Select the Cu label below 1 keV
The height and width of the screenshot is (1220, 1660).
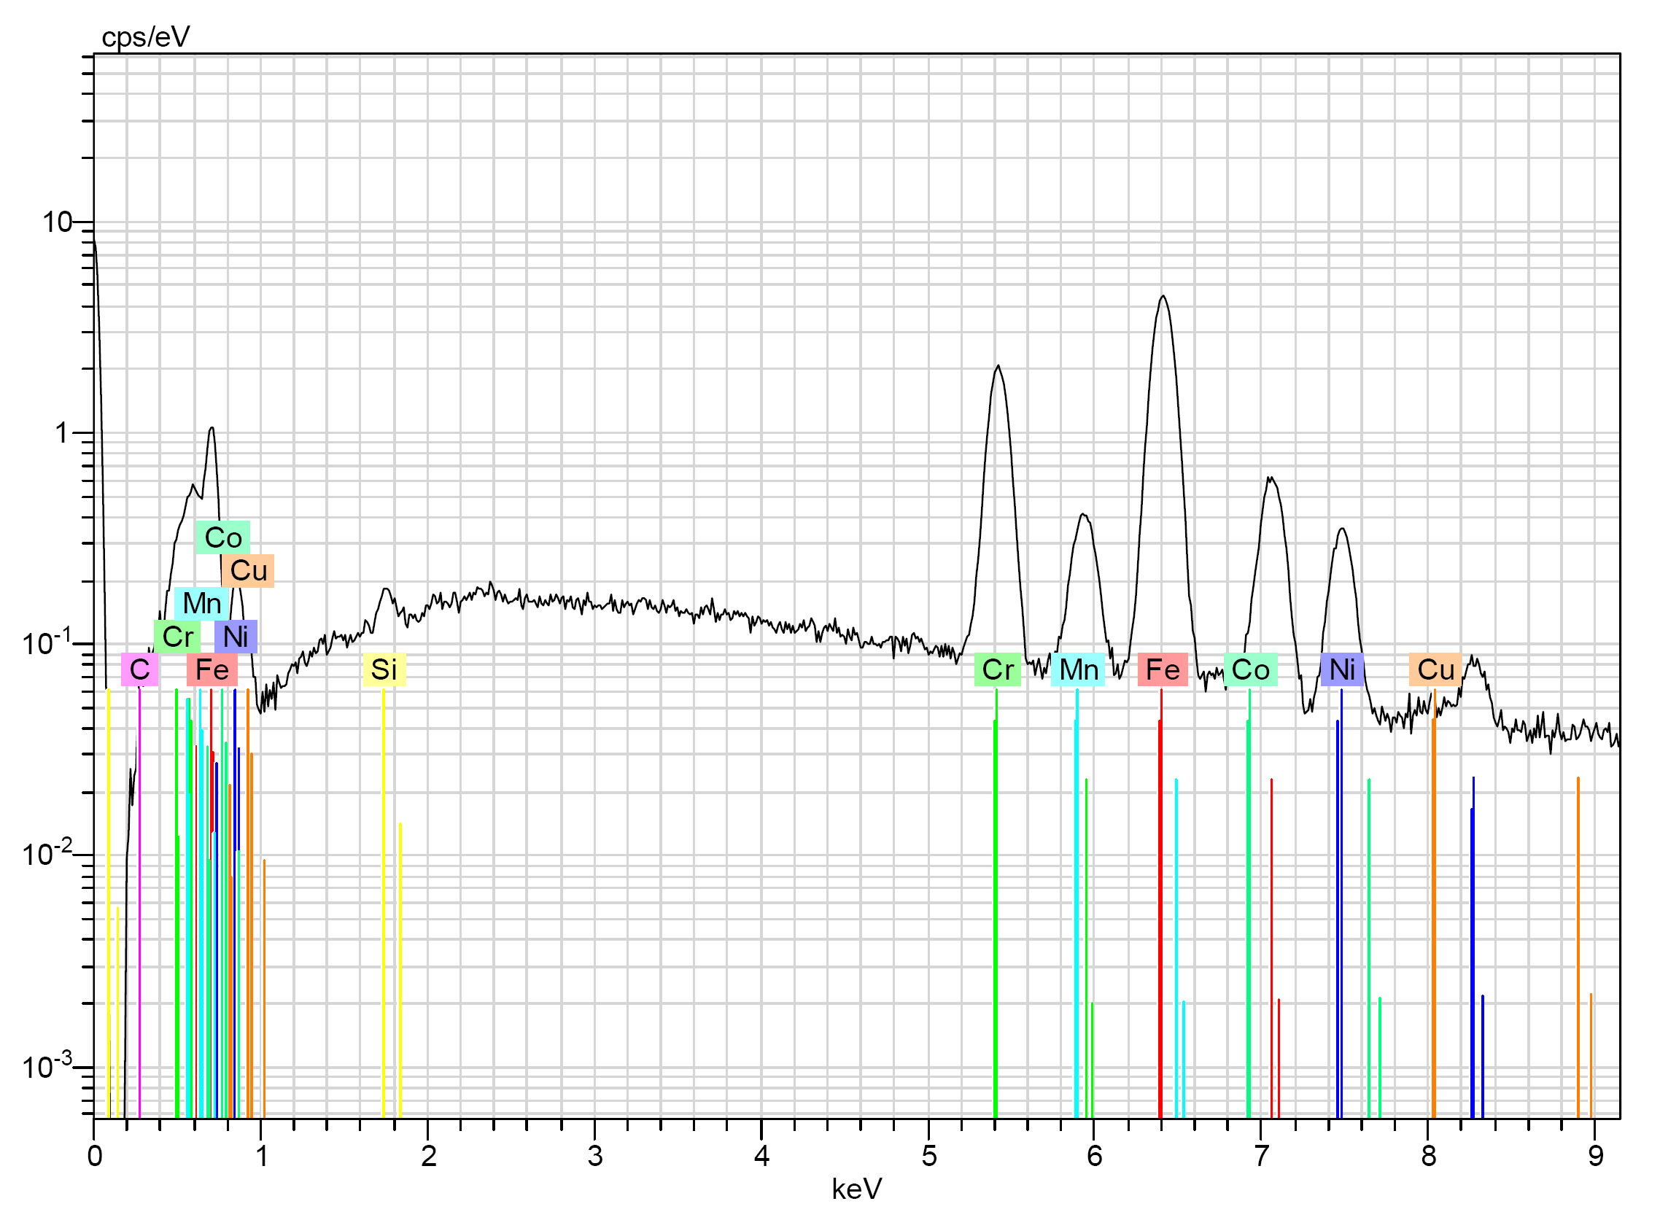248,571
